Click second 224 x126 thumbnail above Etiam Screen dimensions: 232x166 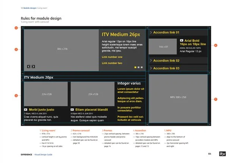(x=92, y=94)
